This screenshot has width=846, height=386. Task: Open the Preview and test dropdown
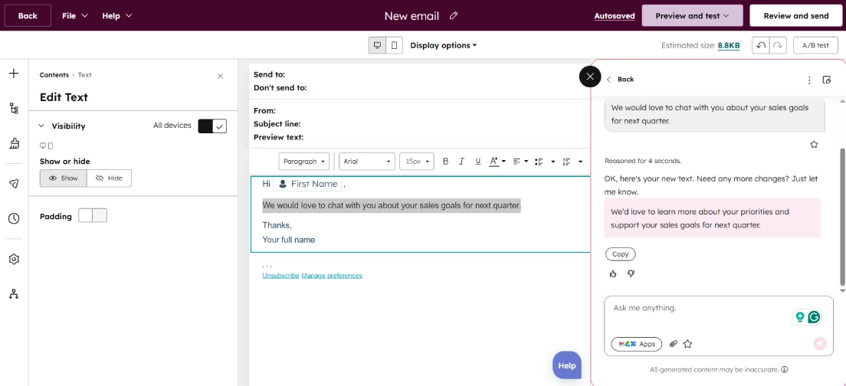692,15
